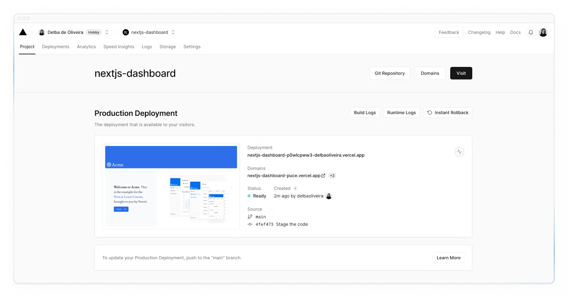Click the nextjs-dashboard project N icon
This screenshot has height=297, width=568.
(x=126, y=32)
